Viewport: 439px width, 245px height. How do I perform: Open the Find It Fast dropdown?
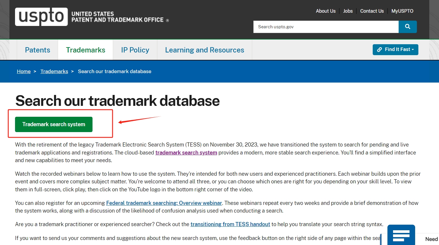pyautogui.click(x=395, y=50)
